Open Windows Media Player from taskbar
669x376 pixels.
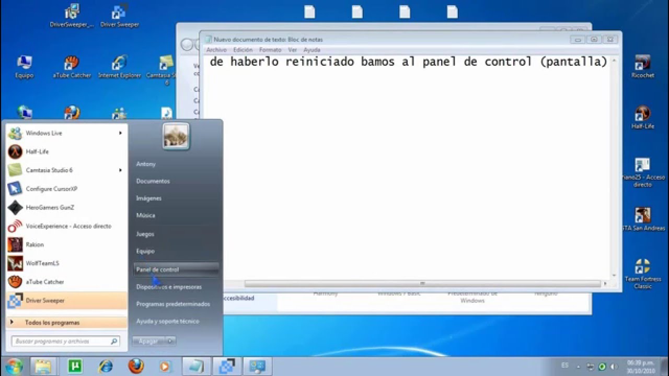(x=165, y=366)
